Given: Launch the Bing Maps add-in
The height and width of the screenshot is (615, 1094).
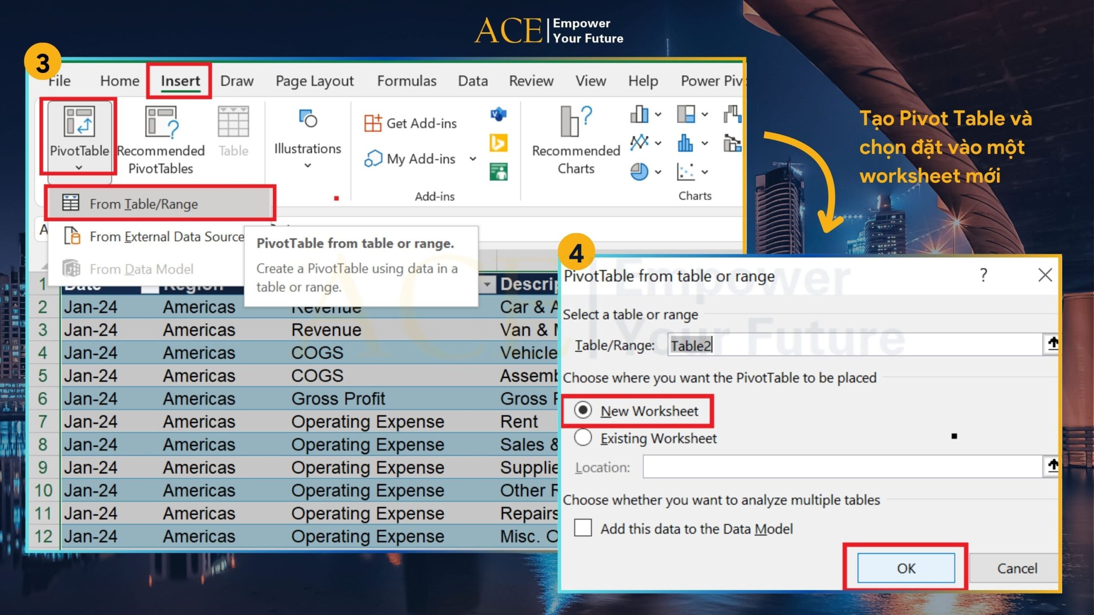Looking at the screenshot, I should (499, 142).
